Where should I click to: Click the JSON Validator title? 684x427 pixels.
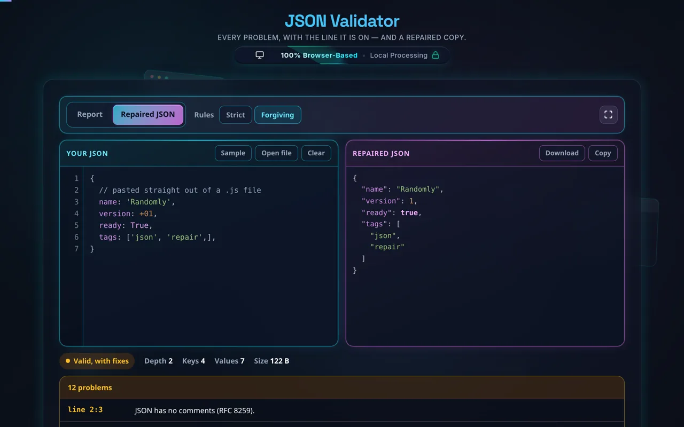(x=342, y=21)
